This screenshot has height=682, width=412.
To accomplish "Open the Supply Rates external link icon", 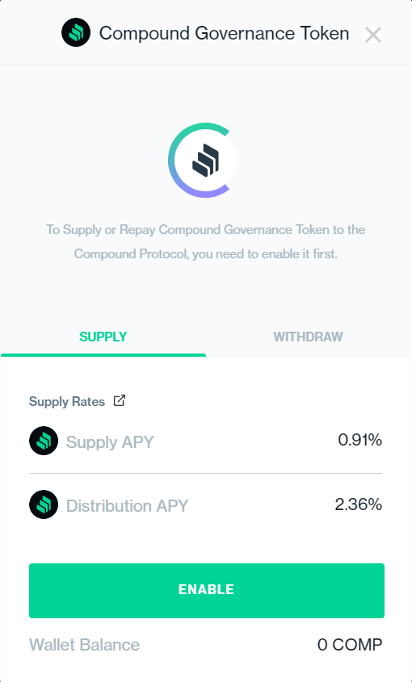I will point(120,400).
